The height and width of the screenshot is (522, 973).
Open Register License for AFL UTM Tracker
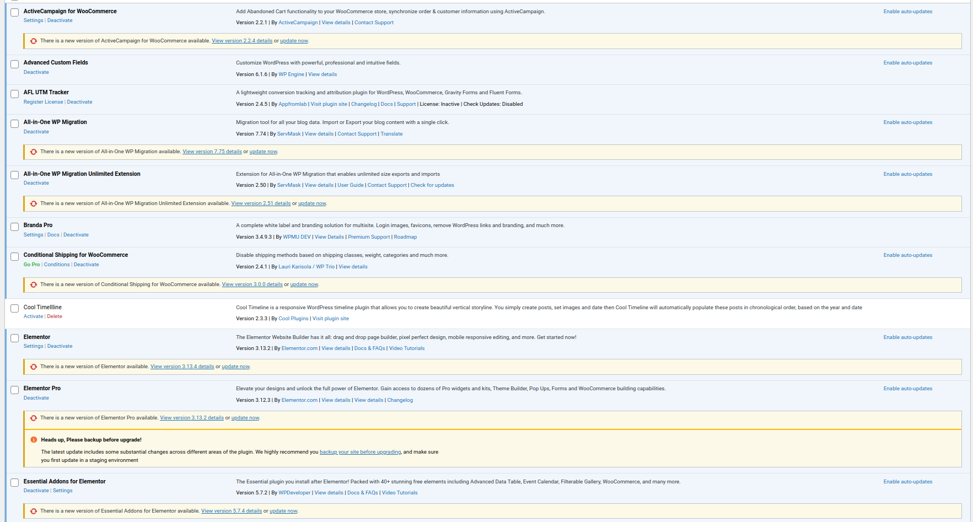43,102
